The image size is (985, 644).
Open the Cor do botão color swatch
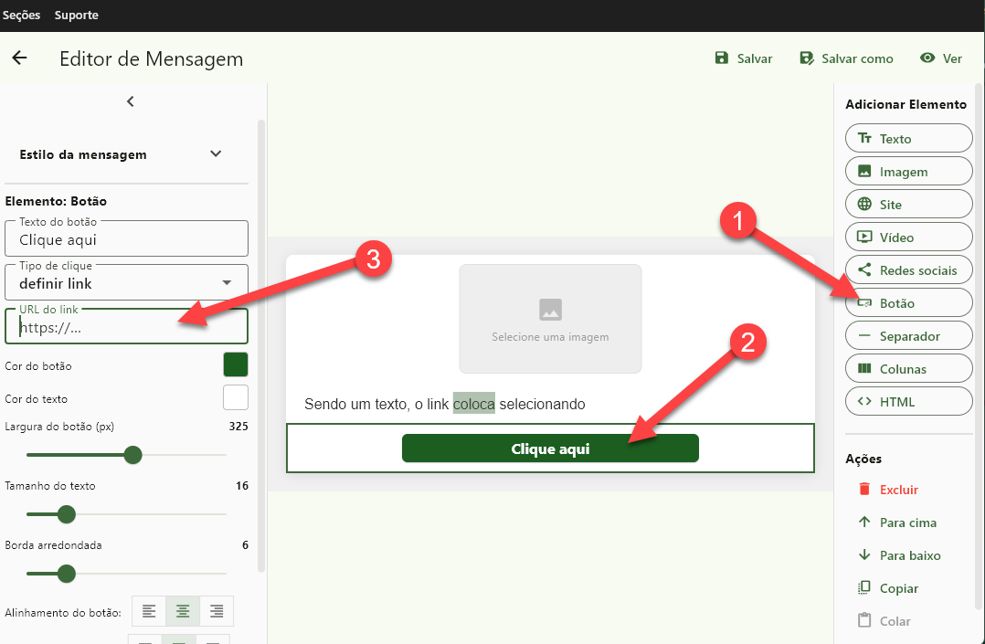click(x=236, y=365)
